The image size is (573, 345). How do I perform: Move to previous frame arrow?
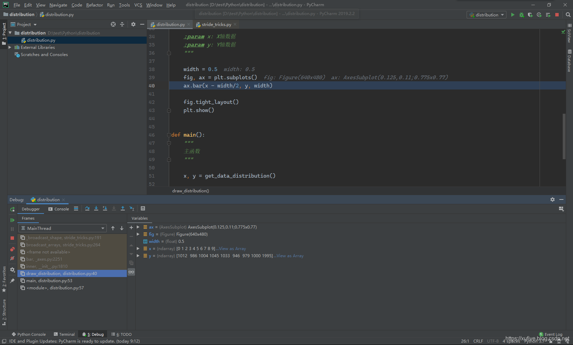click(113, 228)
